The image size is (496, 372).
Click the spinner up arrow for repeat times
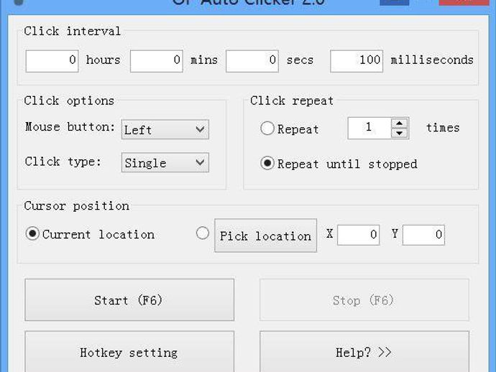399,124
